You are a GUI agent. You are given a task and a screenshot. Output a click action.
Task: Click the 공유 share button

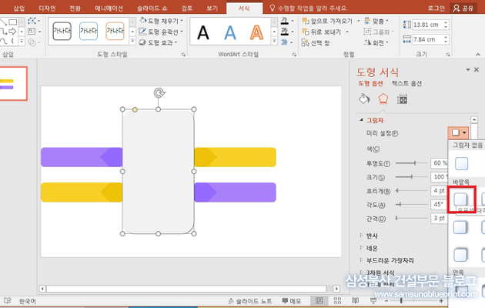[x=463, y=8]
